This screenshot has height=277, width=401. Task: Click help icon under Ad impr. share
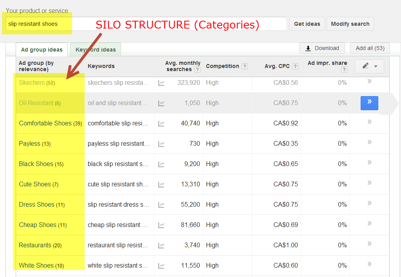[344, 70]
